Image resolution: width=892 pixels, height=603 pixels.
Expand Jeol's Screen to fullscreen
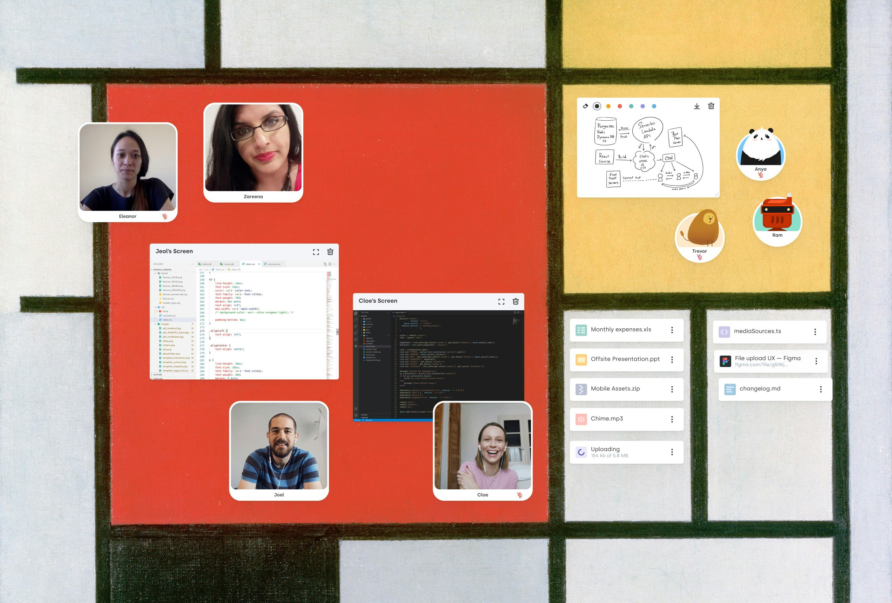316,252
